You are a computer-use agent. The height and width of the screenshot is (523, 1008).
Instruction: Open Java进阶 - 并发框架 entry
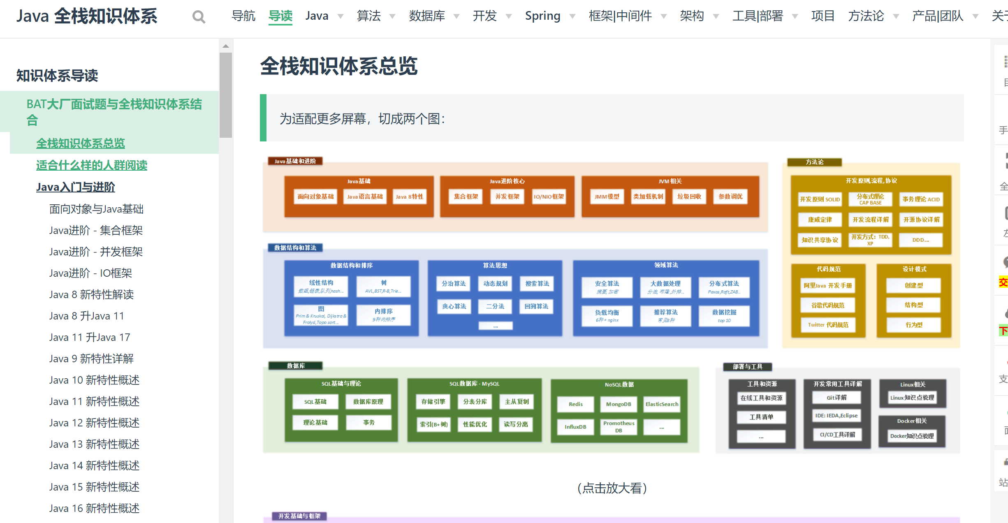[96, 252]
